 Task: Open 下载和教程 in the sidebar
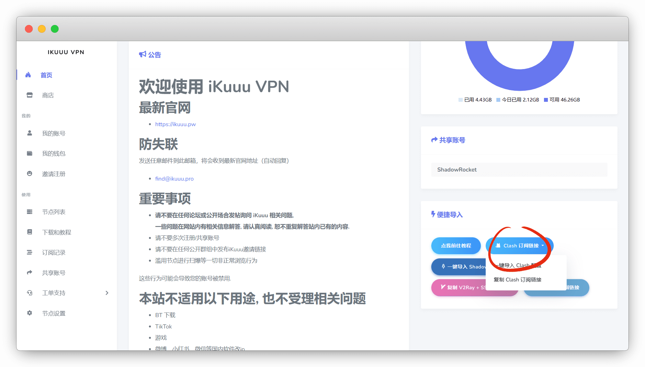point(57,232)
